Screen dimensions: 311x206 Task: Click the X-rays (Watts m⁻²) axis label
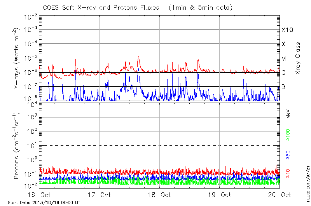pos(17,58)
